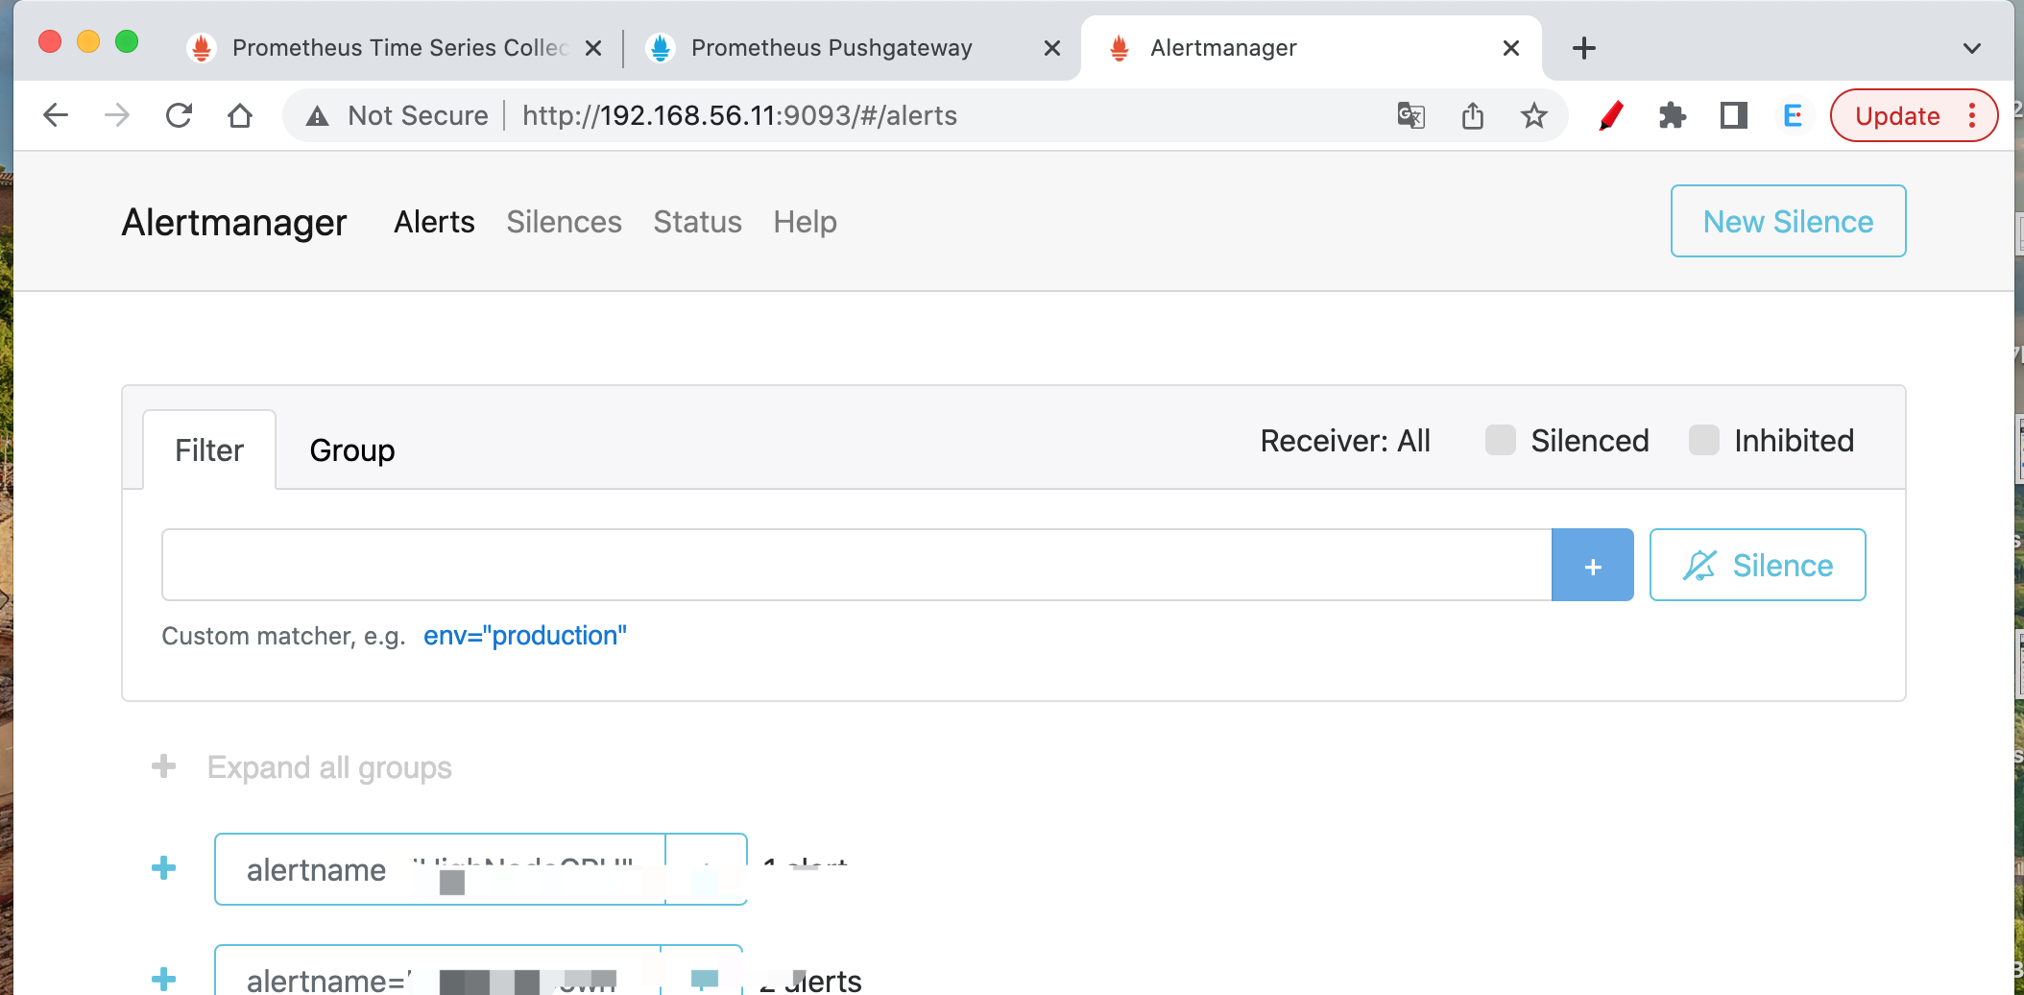Click the Update browser button
The height and width of the screenshot is (995, 2024).
coord(1897,115)
